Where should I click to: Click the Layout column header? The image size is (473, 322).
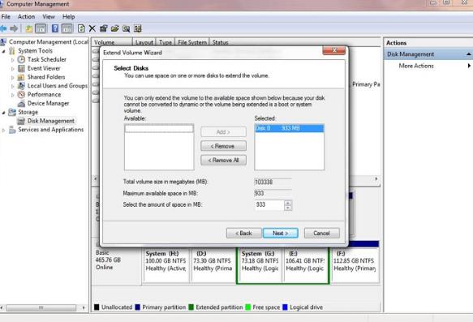144,42
